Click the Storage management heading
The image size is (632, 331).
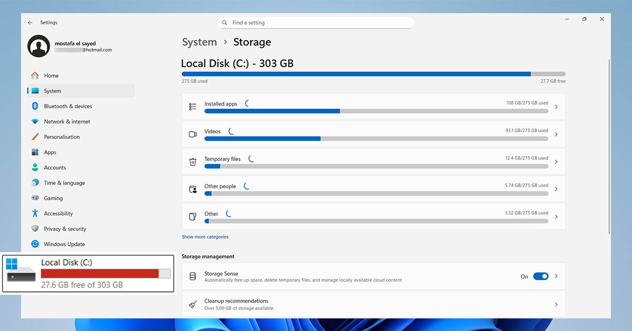[208, 256]
